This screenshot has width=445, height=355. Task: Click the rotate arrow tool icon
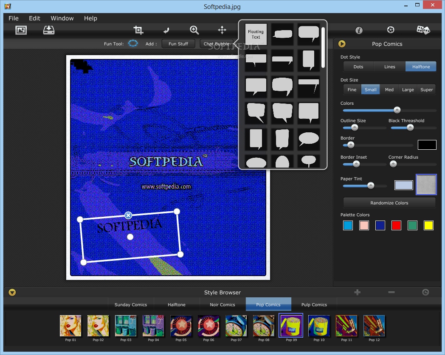click(166, 30)
